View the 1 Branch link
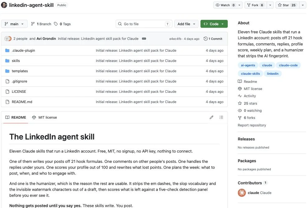The width and height of the screenshot is (308, 208). [41, 24]
